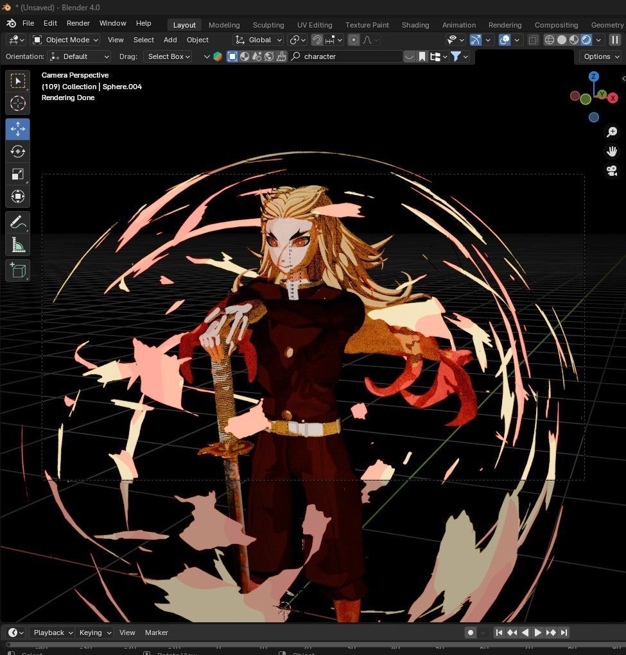Open the Options dropdown

(x=600, y=56)
